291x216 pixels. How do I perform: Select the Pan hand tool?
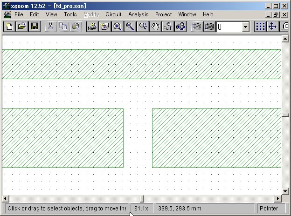coord(155,27)
